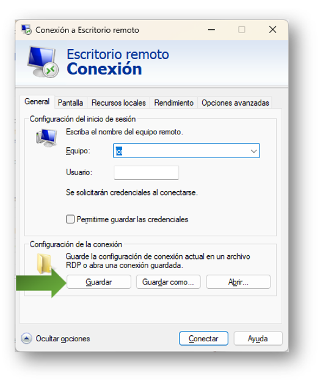
Task: Click the disabled maximize window button
Action: [241, 30]
